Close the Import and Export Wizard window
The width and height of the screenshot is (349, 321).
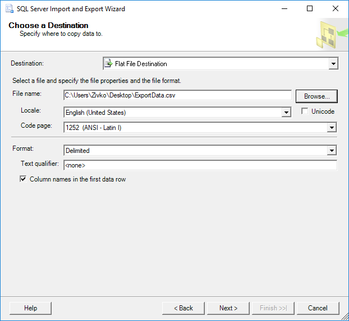click(336, 8)
